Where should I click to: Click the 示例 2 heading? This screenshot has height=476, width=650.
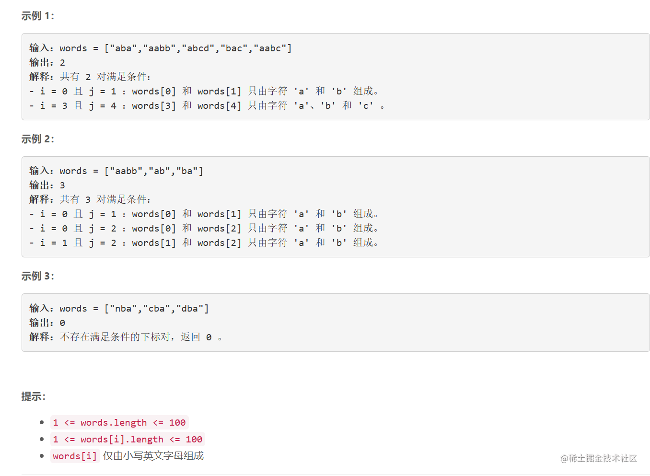(37, 139)
